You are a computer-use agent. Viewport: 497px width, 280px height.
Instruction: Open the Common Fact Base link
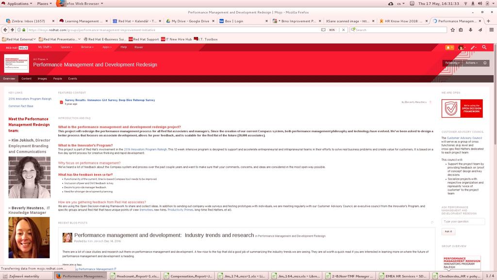[20, 106]
